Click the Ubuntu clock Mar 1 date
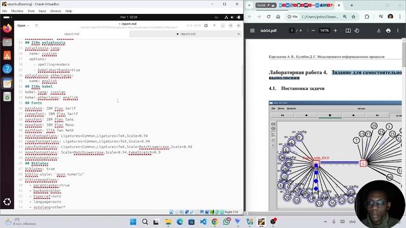406x228 pixels. 129,17
